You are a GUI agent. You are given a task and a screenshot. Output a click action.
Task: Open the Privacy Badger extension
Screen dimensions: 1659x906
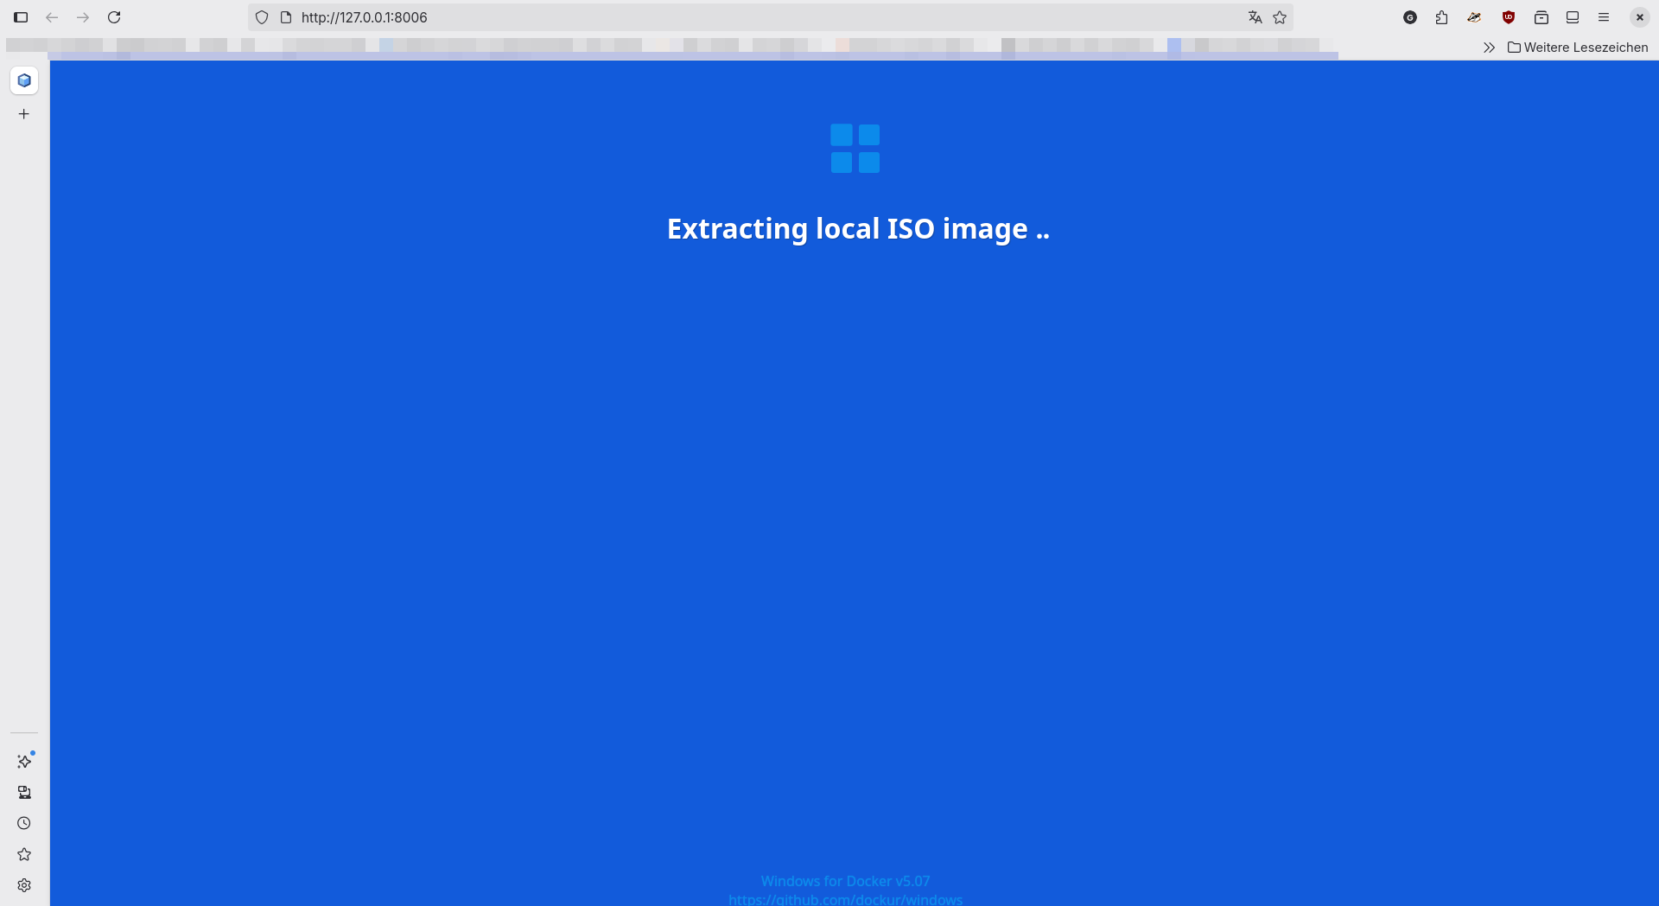[1474, 17]
